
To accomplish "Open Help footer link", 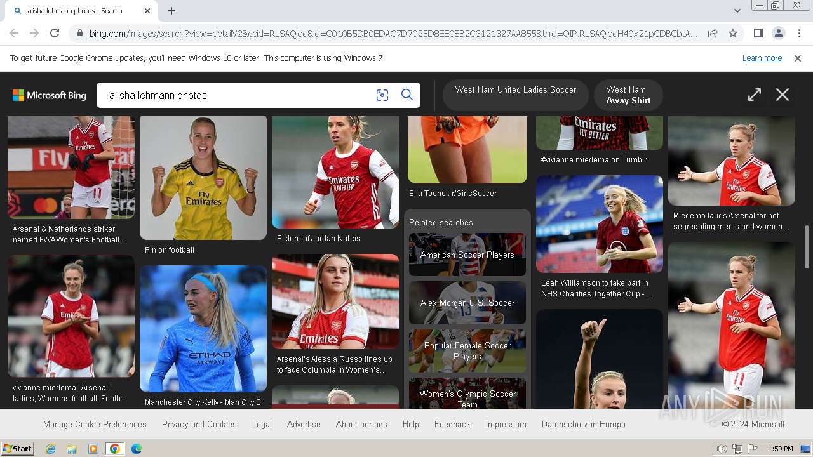I will [411, 424].
